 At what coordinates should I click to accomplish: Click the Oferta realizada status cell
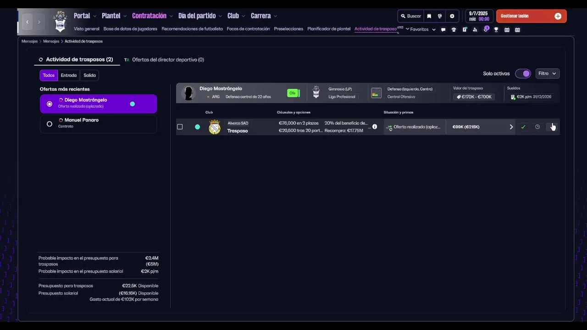414,127
